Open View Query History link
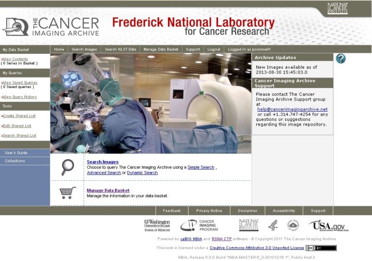This screenshot has height=261, width=372. [19, 97]
